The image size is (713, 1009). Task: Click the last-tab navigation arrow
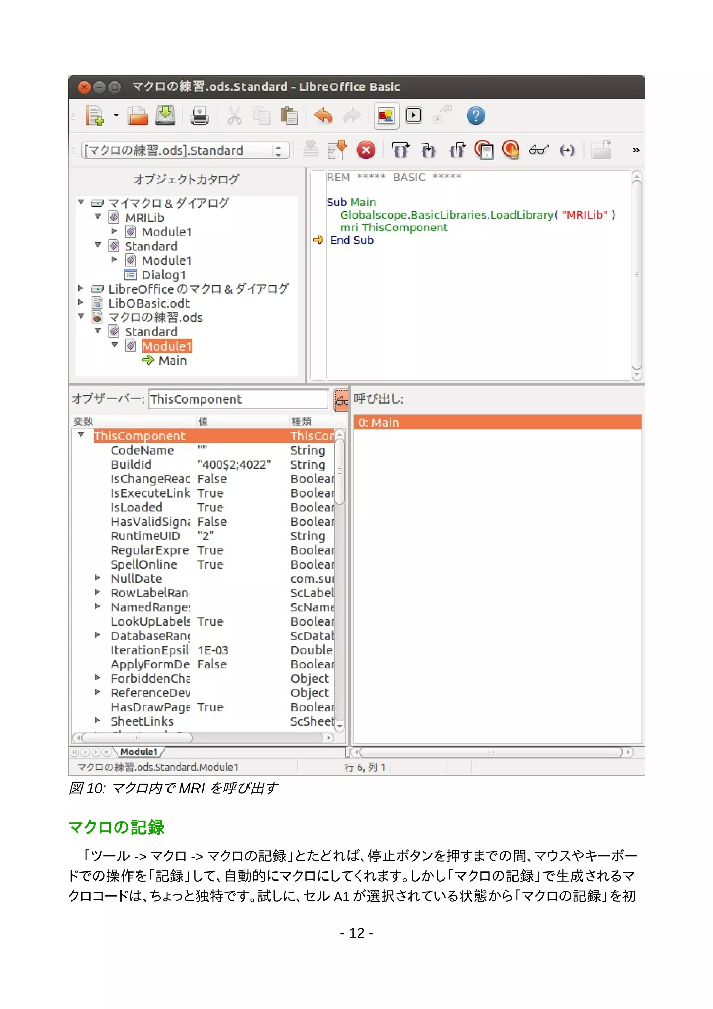(106, 752)
